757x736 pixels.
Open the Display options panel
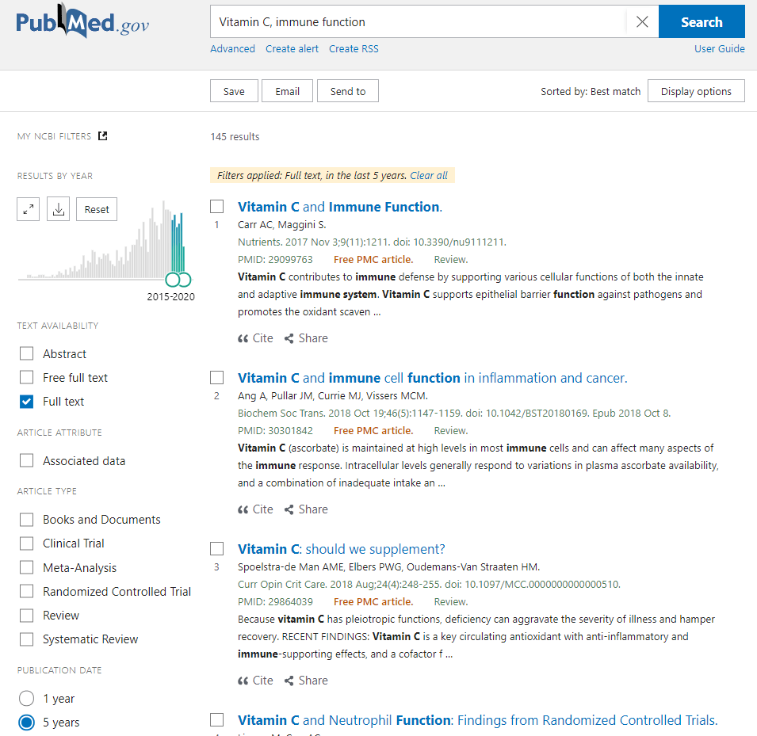click(696, 90)
